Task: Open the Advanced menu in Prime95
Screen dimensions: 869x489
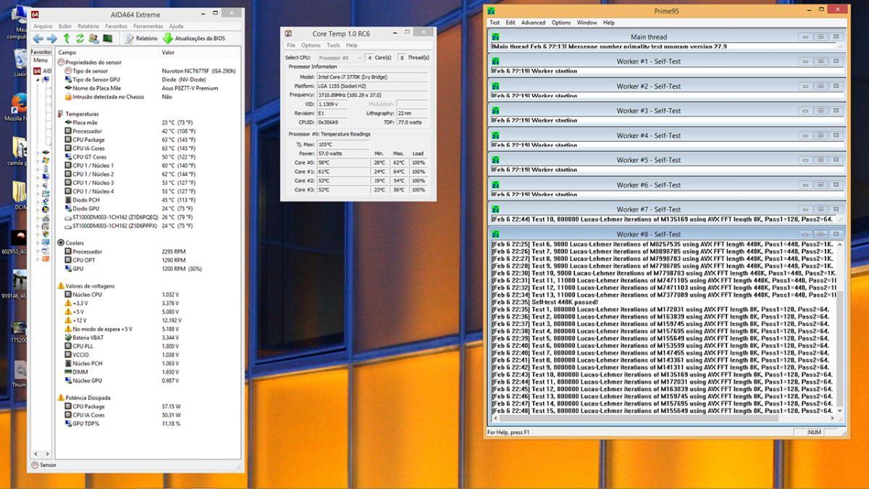Action: (x=533, y=22)
